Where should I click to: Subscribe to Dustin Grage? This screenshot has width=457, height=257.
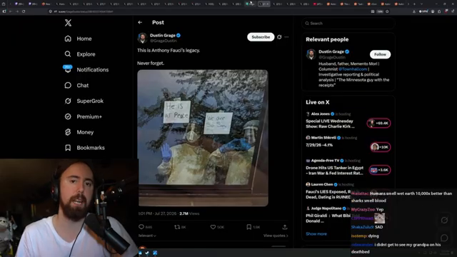click(x=261, y=37)
